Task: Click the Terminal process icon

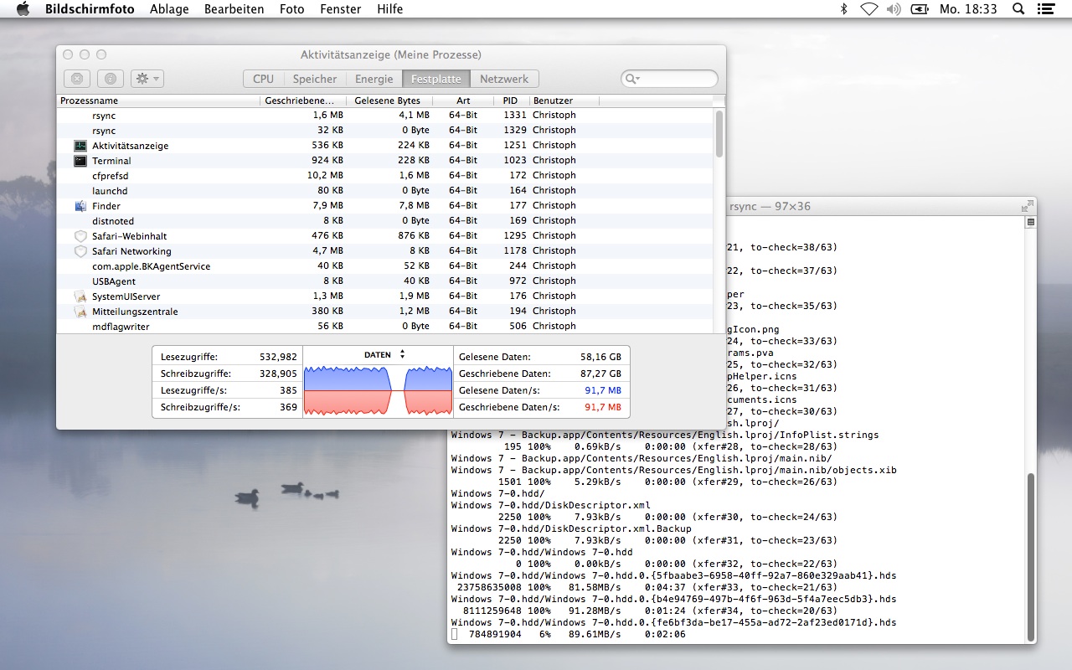Action: click(80, 161)
